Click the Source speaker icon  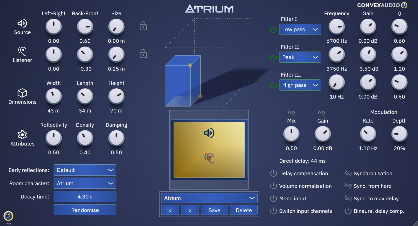click(x=22, y=23)
